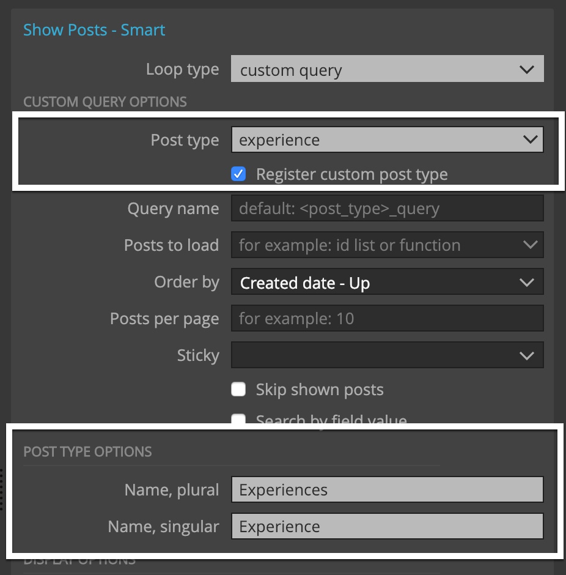Click the Loop type label
Image resolution: width=566 pixels, height=575 pixels.
pyautogui.click(x=182, y=69)
